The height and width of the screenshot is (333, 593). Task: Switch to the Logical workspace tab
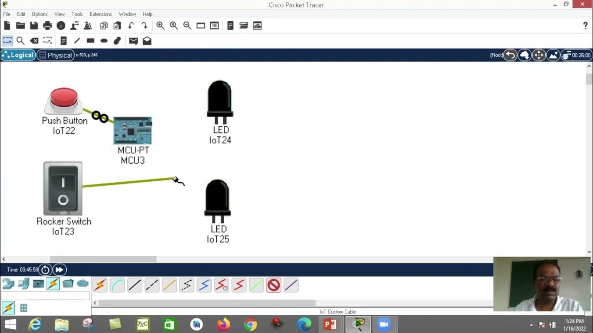pyautogui.click(x=18, y=55)
